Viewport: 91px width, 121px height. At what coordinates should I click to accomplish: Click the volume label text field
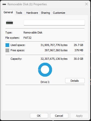coord(54,22)
